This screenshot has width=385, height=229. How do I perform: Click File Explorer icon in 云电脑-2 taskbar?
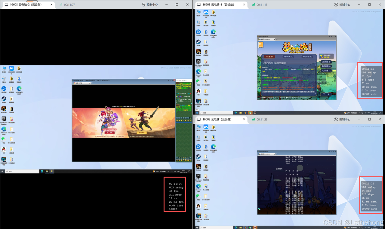pyautogui.click(x=47, y=171)
